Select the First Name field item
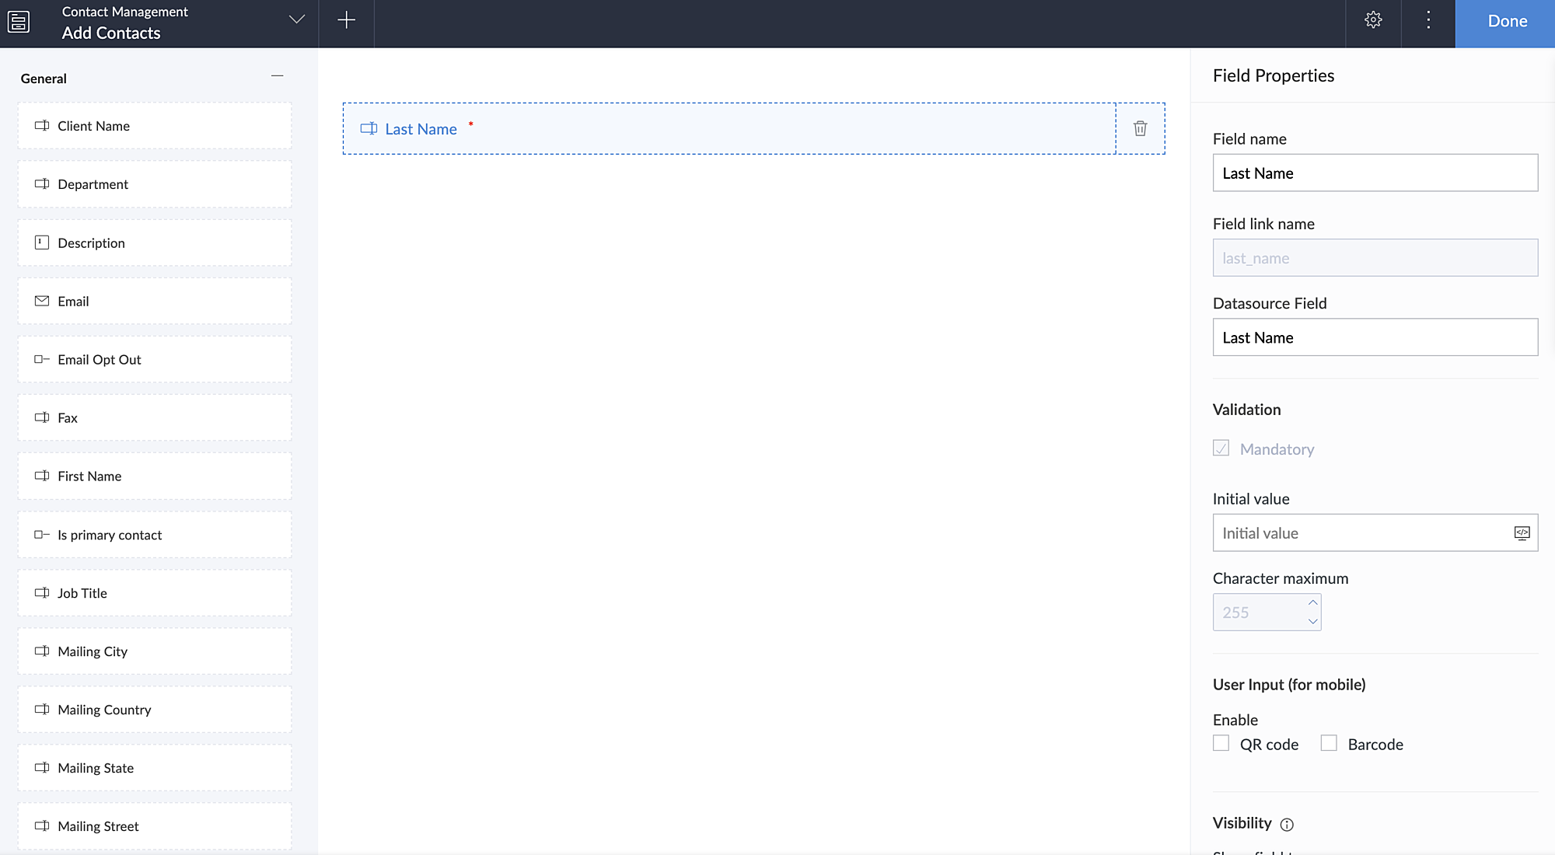This screenshot has width=1555, height=855. click(155, 476)
